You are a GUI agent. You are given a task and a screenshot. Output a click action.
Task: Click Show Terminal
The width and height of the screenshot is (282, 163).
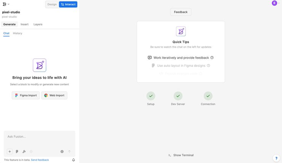(x=181, y=155)
